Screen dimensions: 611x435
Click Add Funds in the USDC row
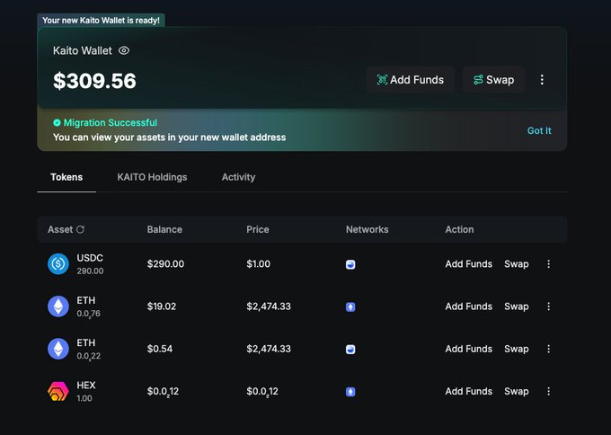pos(469,264)
